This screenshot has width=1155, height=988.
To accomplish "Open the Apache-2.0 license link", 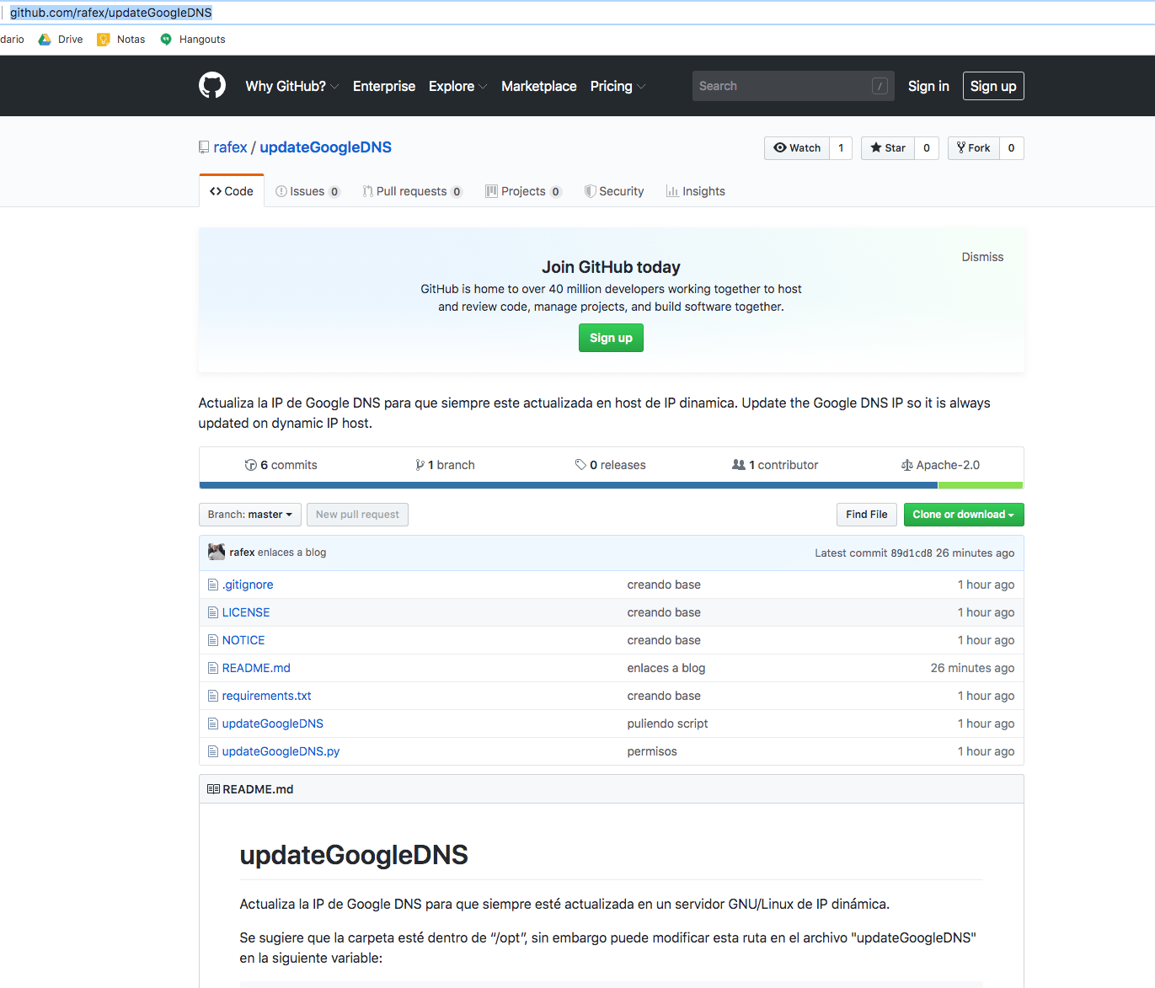I will point(940,465).
